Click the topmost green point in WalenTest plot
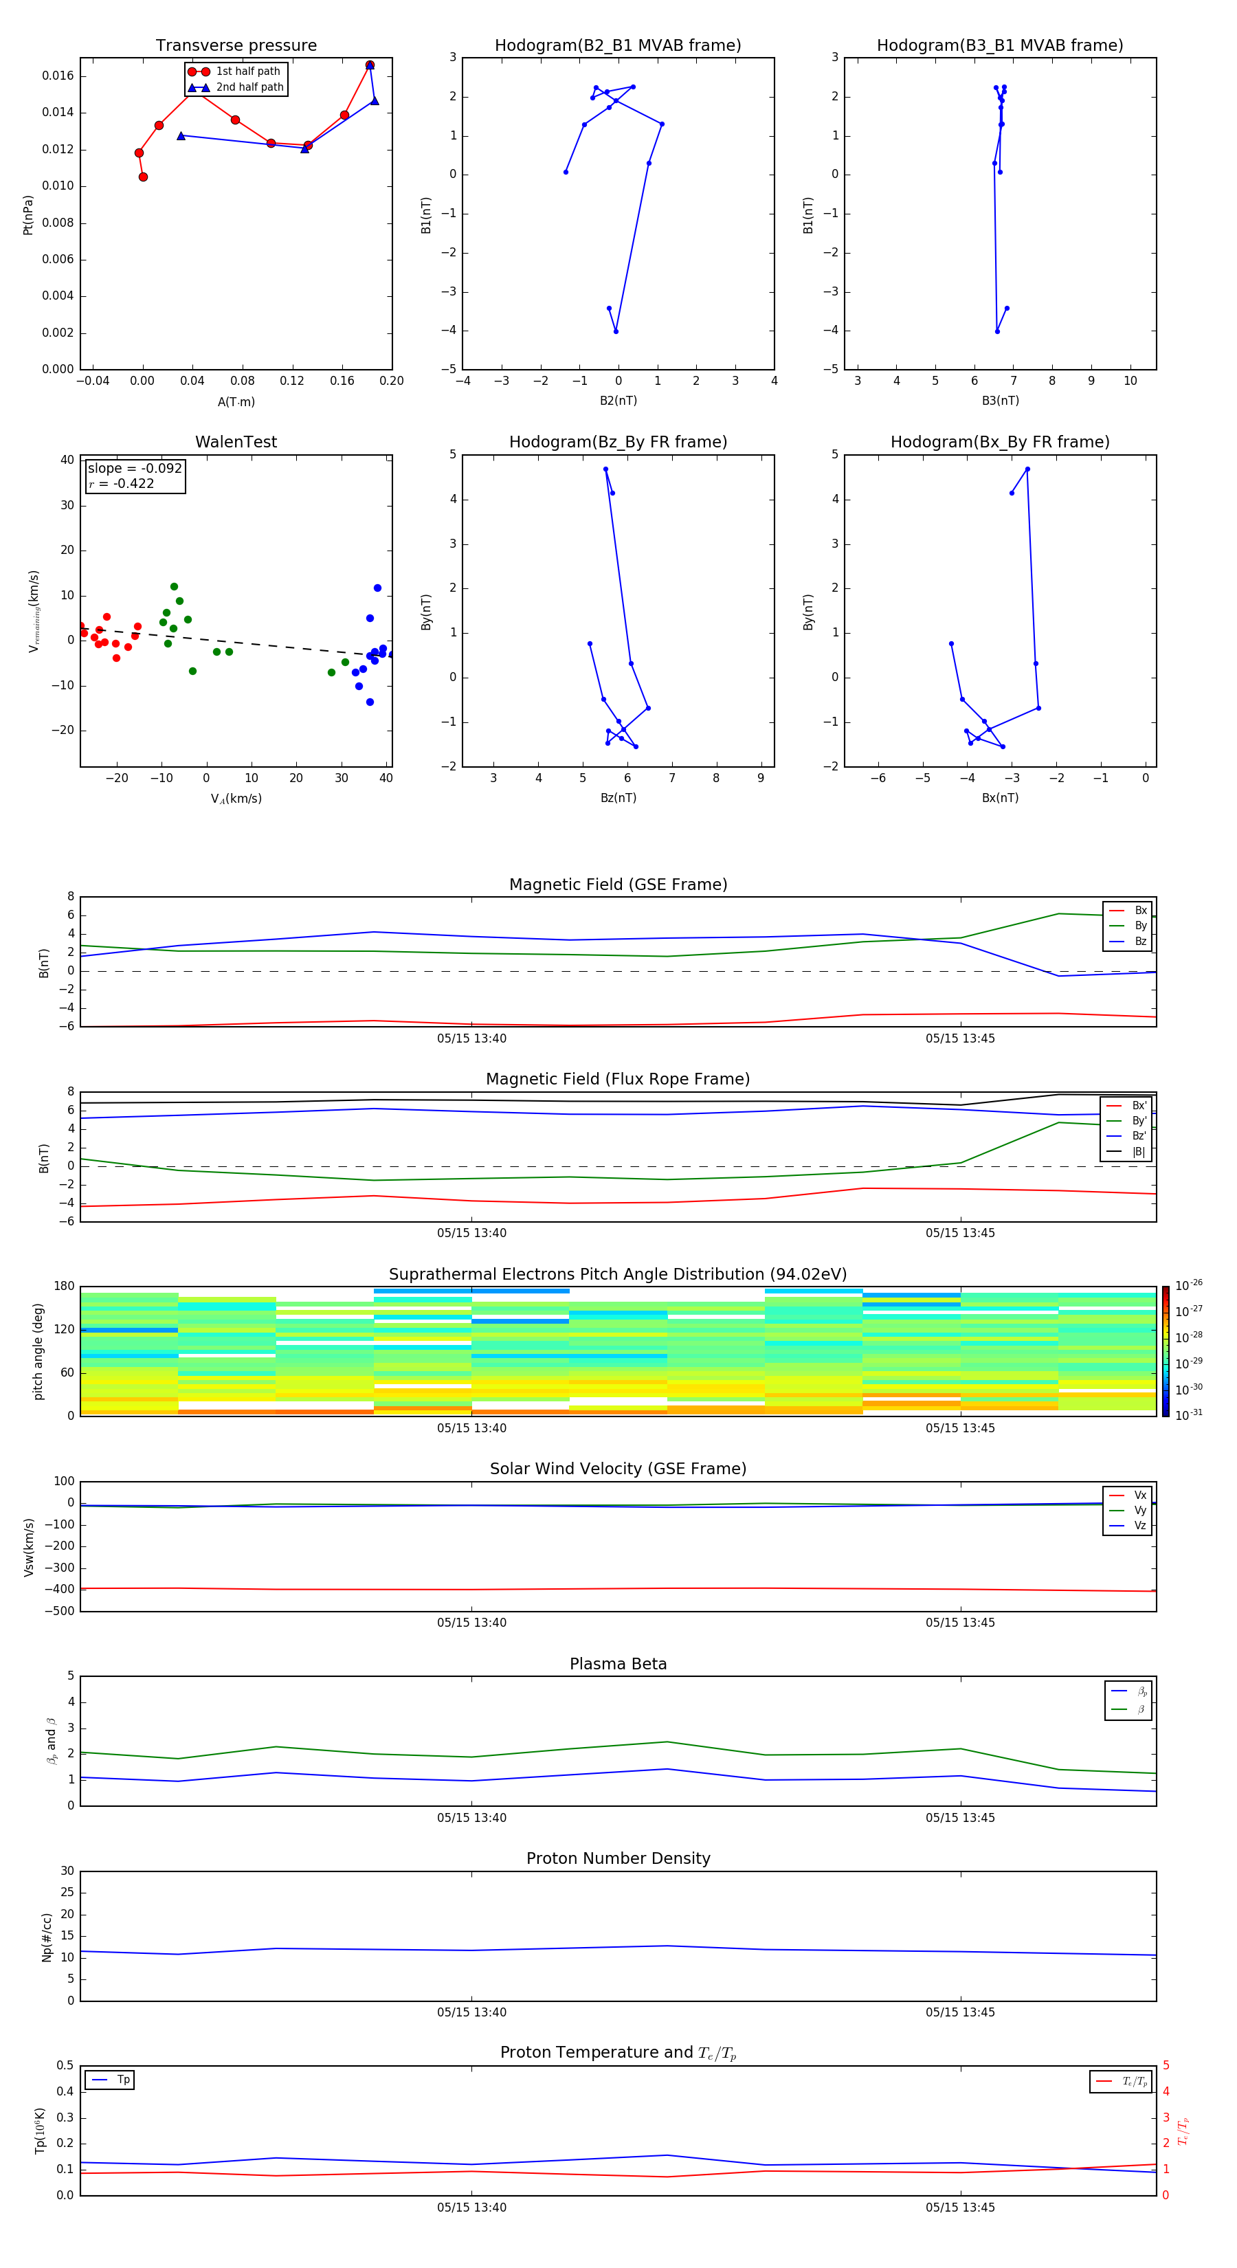Image resolution: width=1237 pixels, height=2268 pixels. tap(173, 586)
